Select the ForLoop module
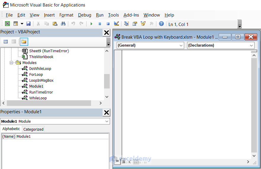Image resolution: width=261 pixels, height=169 pixels. pyautogui.click(x=36, y=75)
